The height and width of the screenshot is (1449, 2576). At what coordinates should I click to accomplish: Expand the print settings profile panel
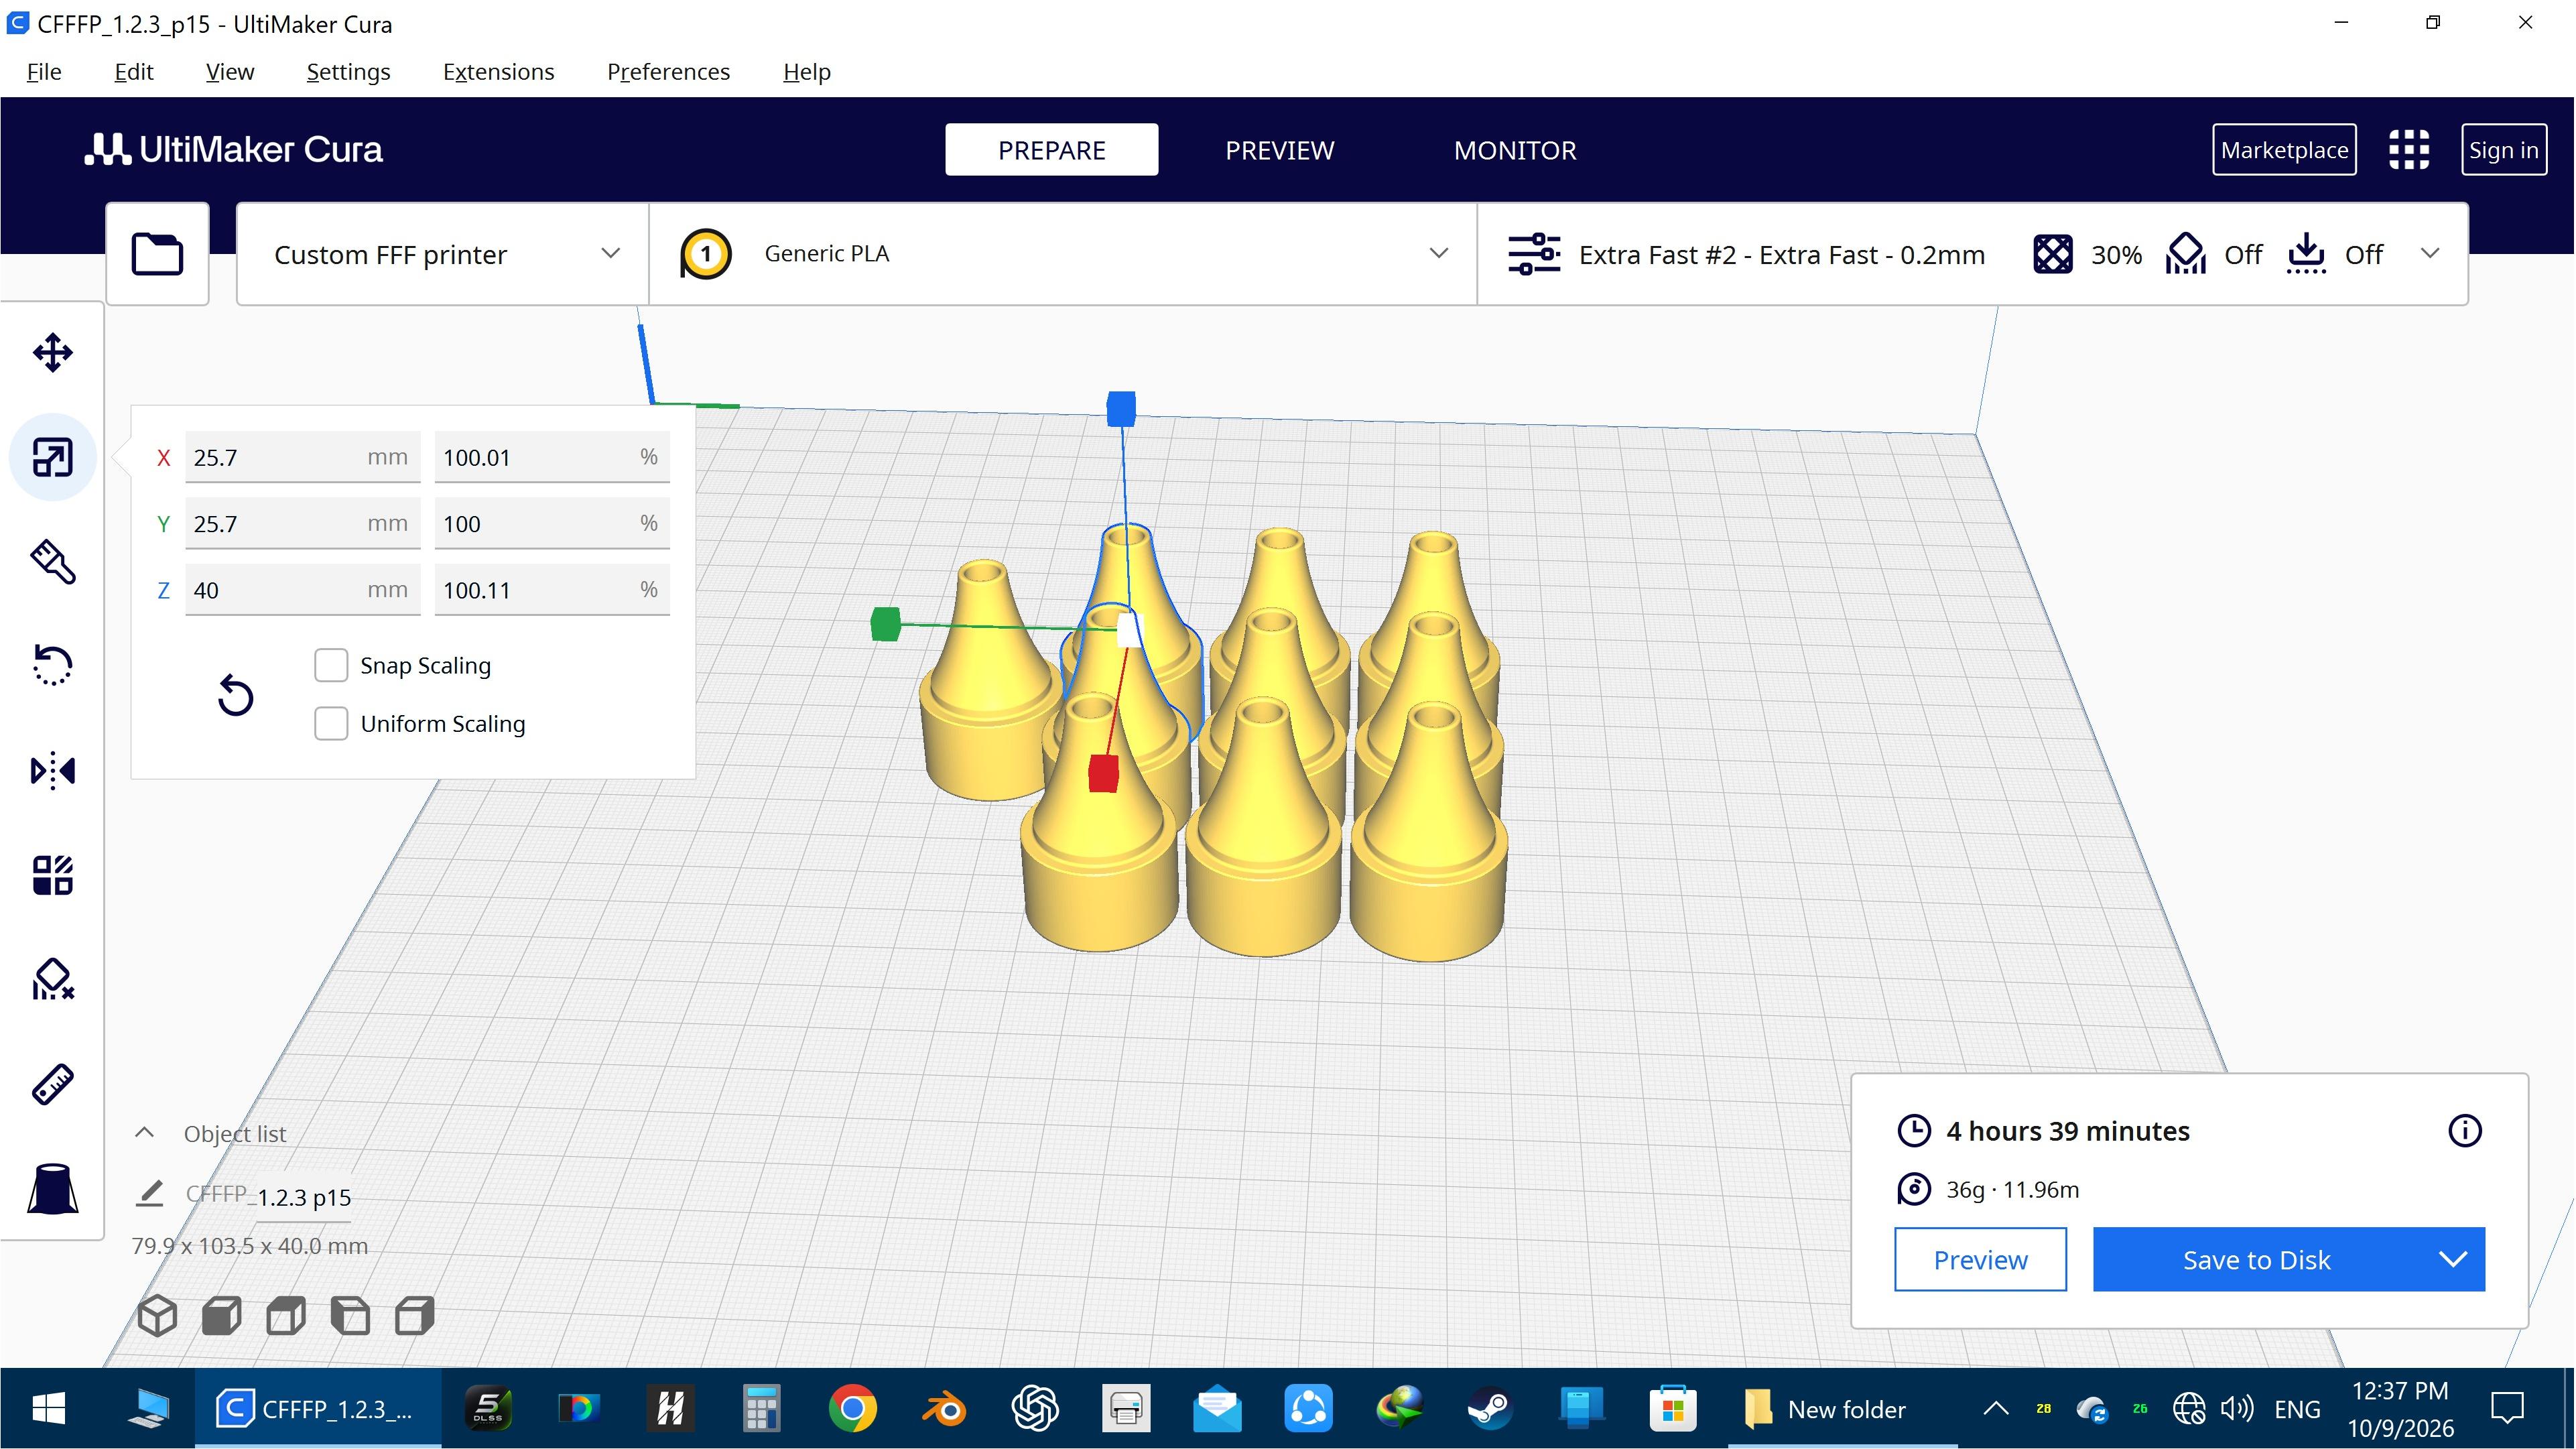[1972, 254]
